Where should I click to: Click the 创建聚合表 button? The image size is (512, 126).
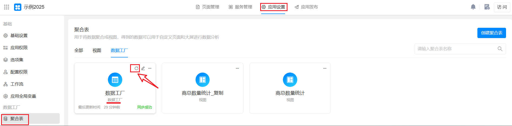point(491,33)
